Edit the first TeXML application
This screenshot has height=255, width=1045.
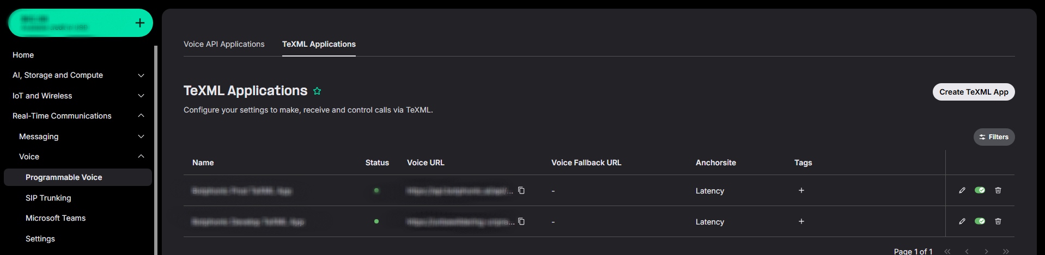[962, 190]
